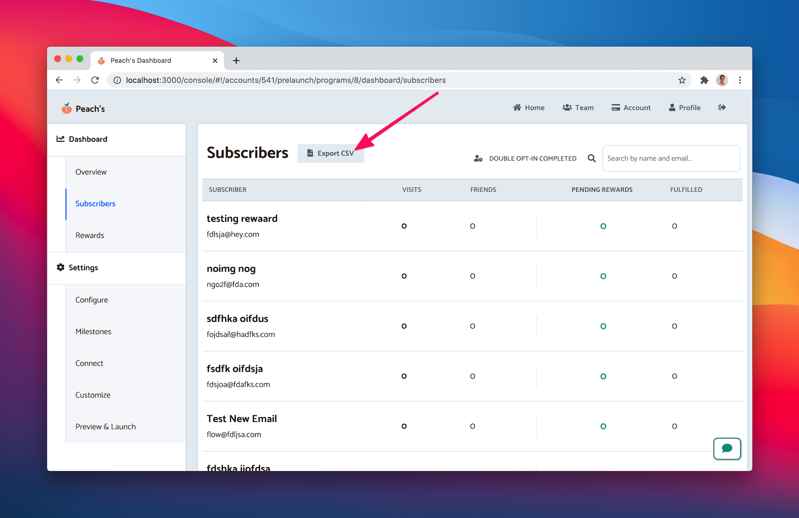Open the browser extensions puzzle icon

(x=704, y=80)
